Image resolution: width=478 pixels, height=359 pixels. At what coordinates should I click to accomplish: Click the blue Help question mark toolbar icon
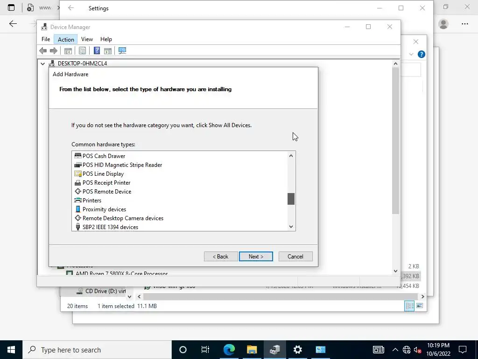tap(97, 50)
